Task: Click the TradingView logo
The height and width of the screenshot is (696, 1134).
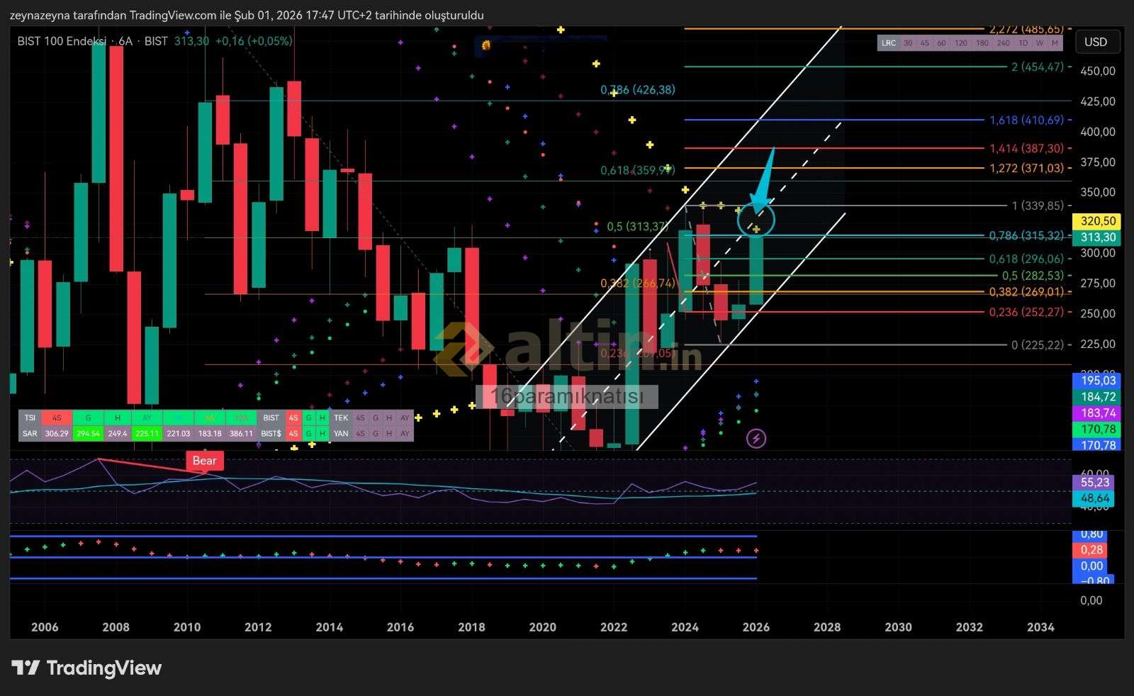Action: (86, 668)
